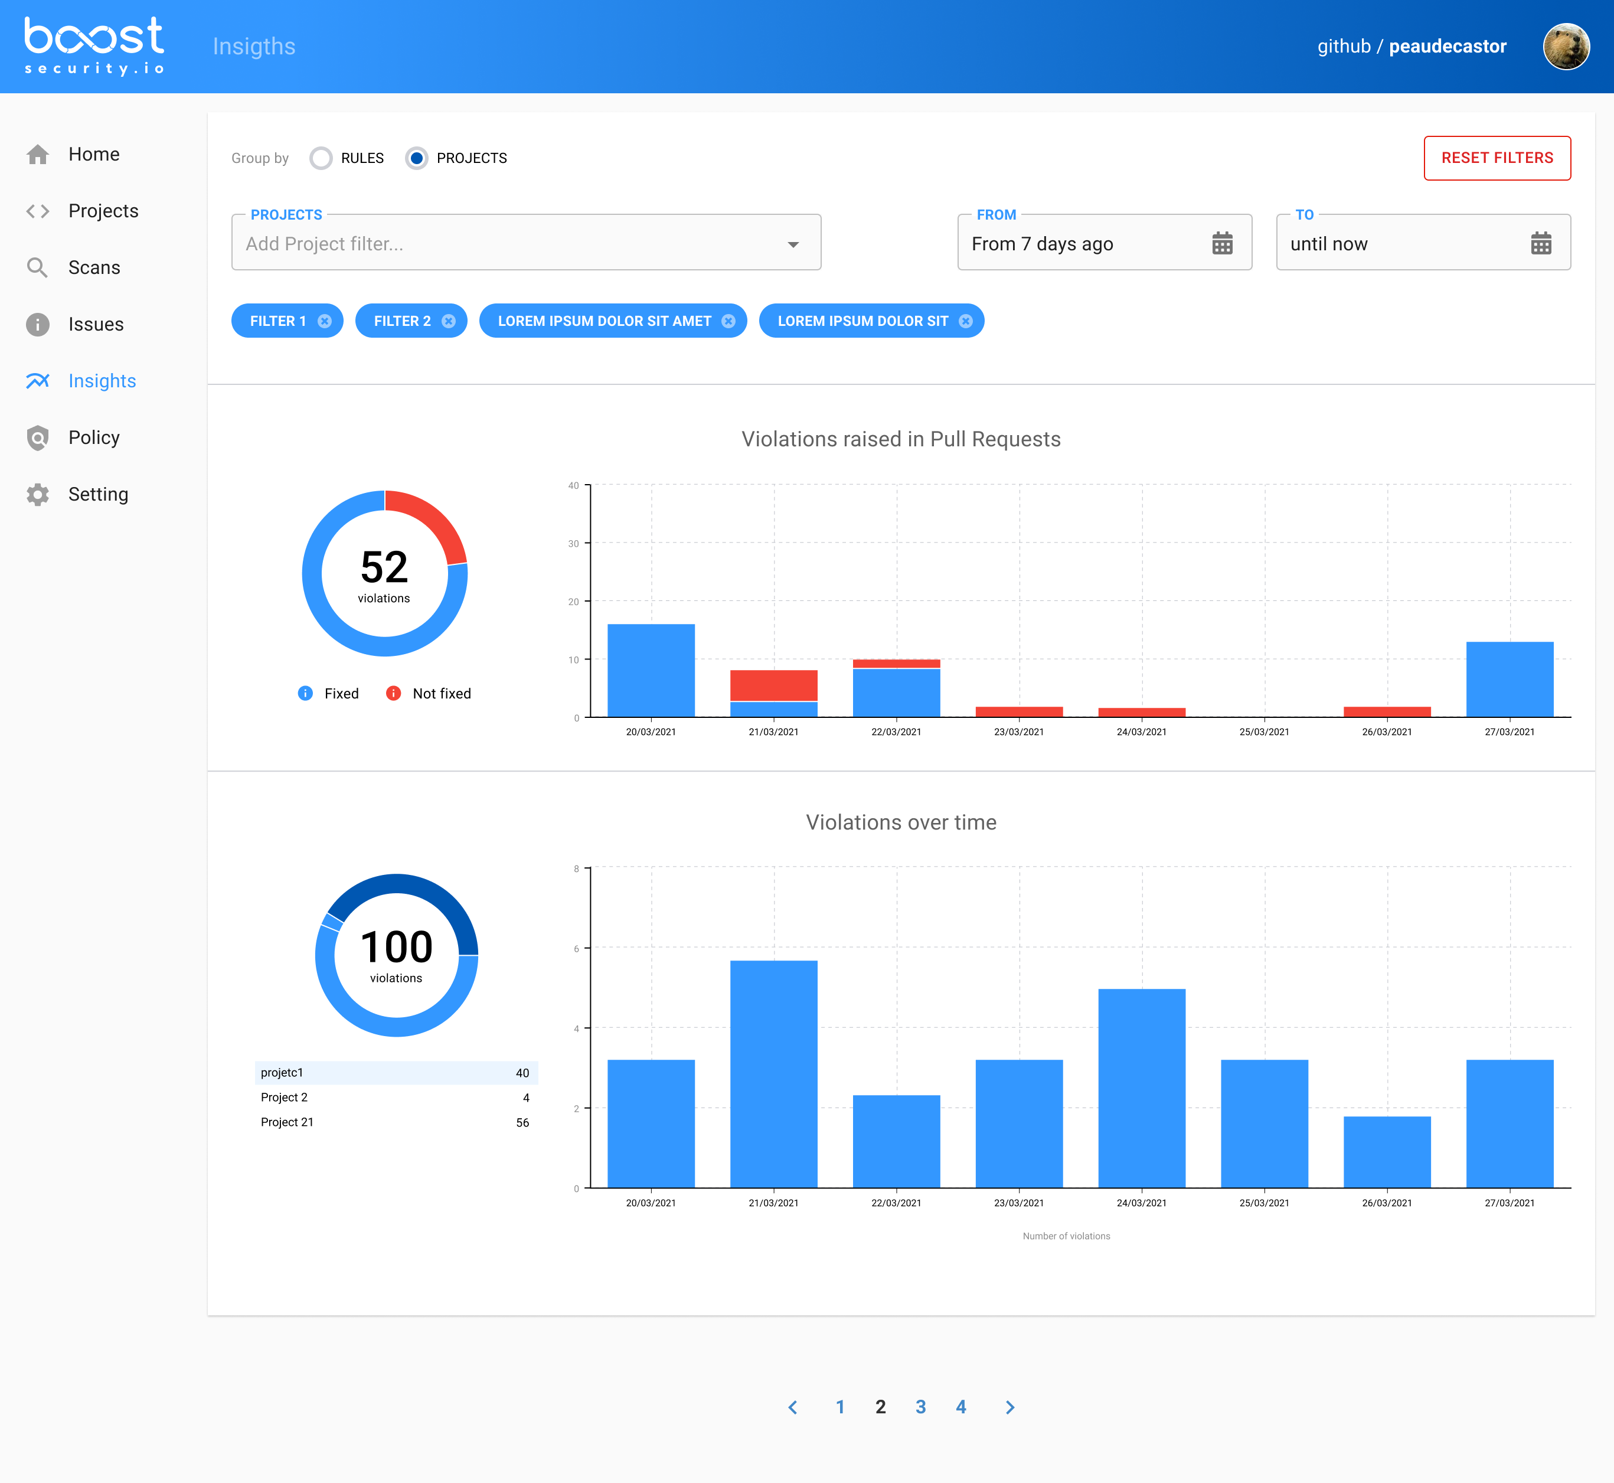Click the 27/03/2021 bar in Pull Requests chart
Image resolution: width=1614 pixels, height=1483 pixels.
1510,680
